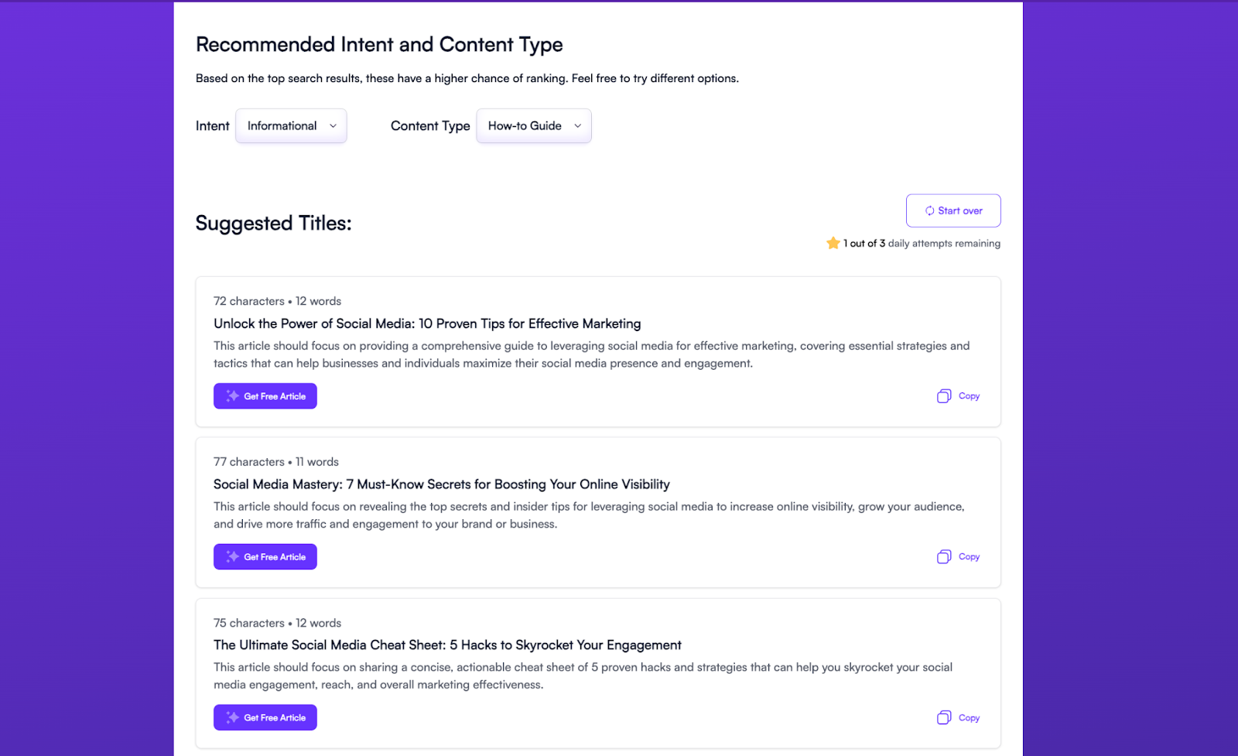
Task: Get free article for Social Media Mastery title
Action: [265, 557]
